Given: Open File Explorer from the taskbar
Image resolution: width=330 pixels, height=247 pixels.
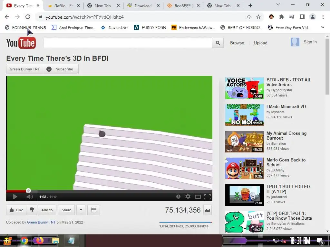Looking at the screenshot, I should click(55, 241).
